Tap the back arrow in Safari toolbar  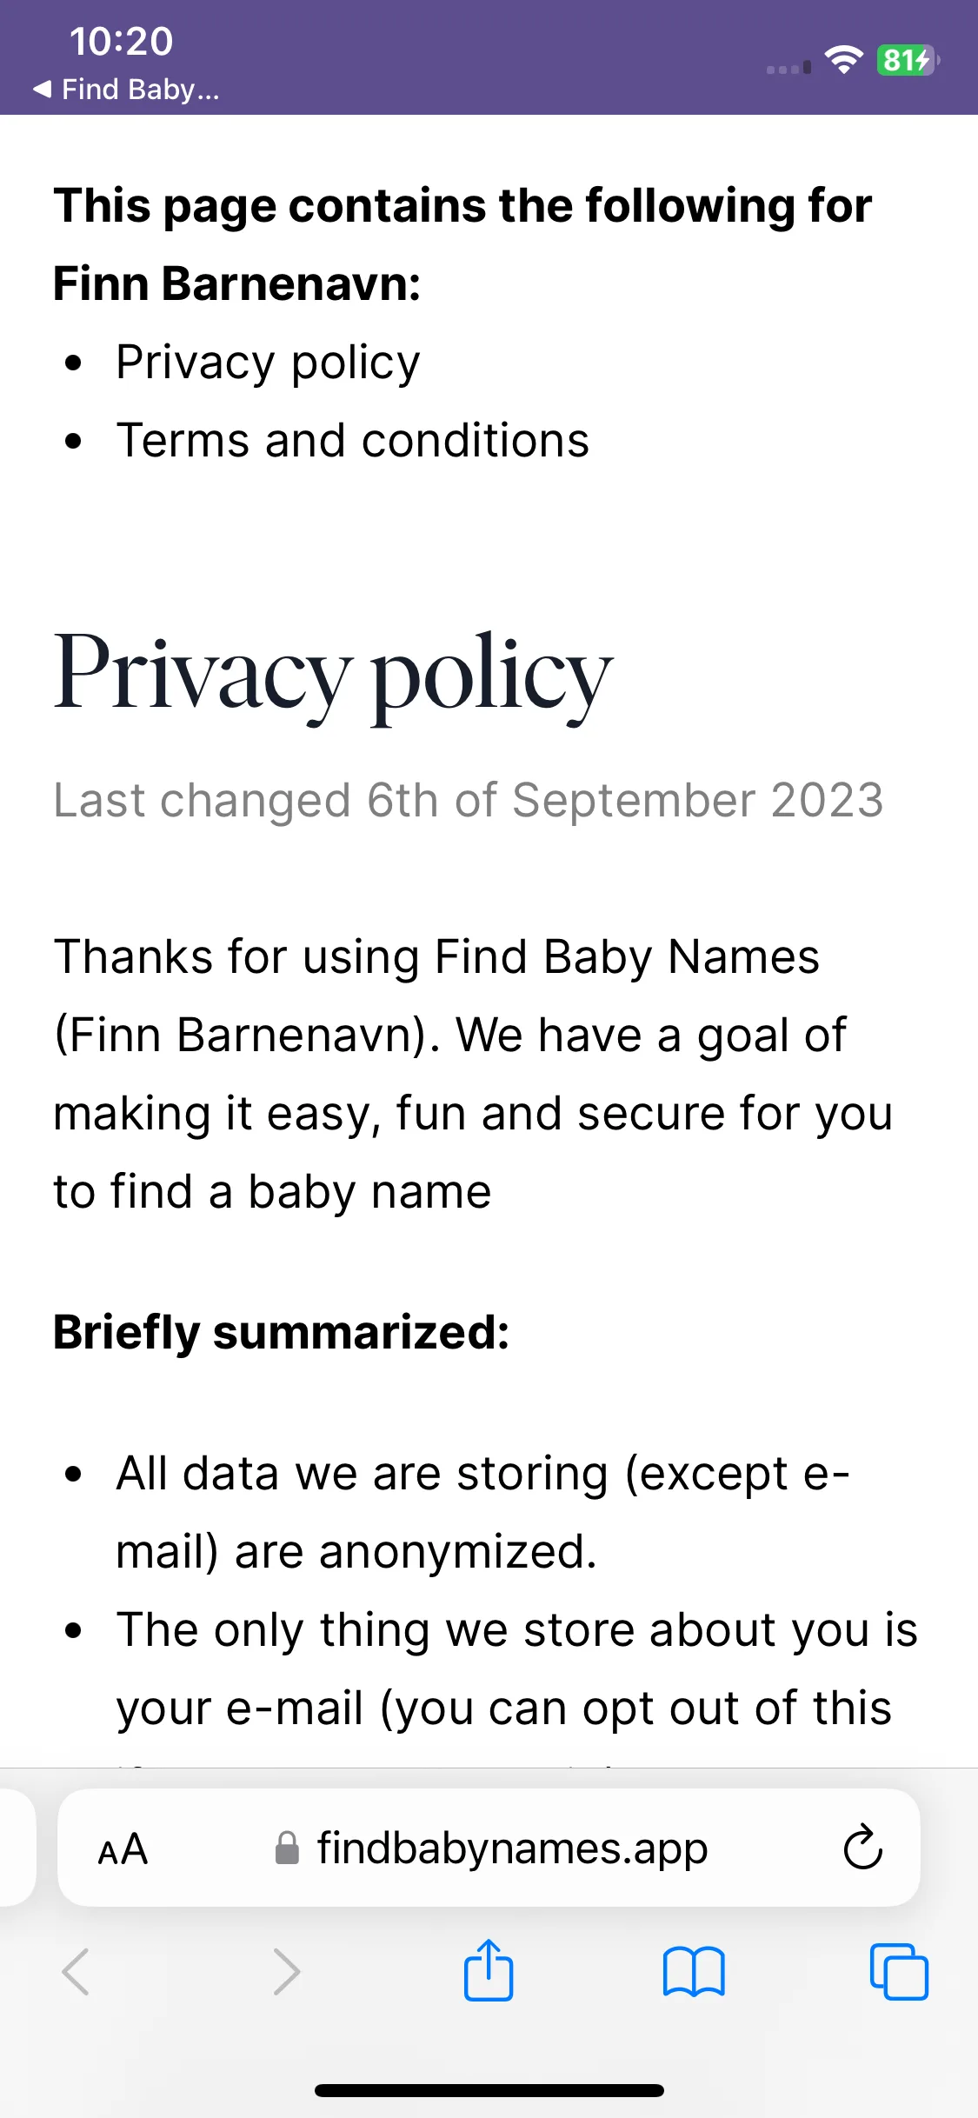[x=76, y=1971]
